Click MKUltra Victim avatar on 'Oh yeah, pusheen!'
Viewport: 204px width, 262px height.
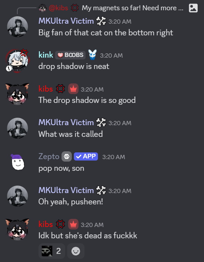pyautogui.click(x=18, y=196)
